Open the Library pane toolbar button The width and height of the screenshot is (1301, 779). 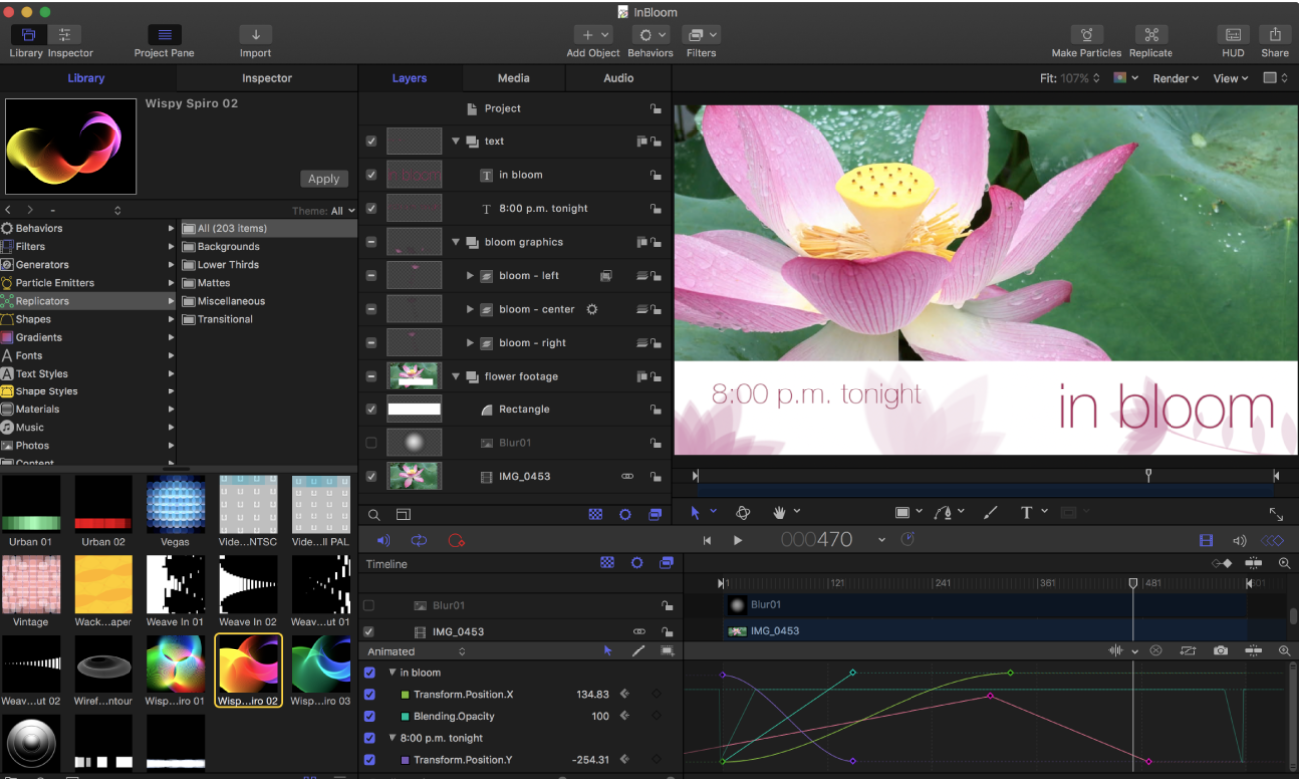[28, 35]
